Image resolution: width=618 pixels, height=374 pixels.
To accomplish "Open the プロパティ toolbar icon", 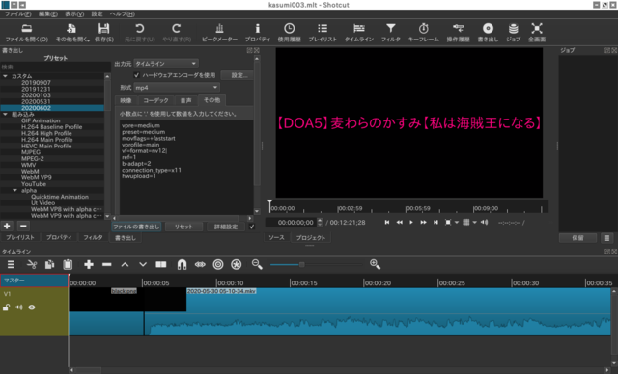I will pyautogui.click(x=258, y=32).
